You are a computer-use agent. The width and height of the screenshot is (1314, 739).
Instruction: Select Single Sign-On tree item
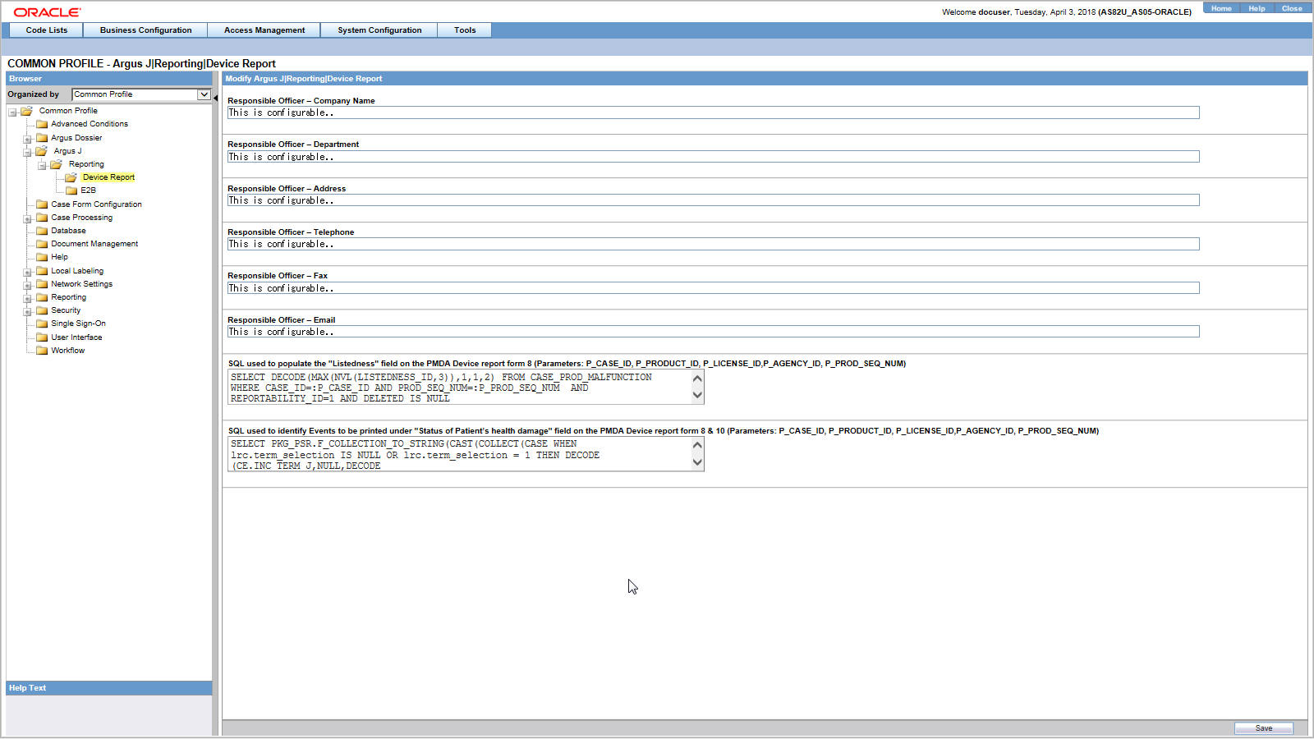(78, 324)
